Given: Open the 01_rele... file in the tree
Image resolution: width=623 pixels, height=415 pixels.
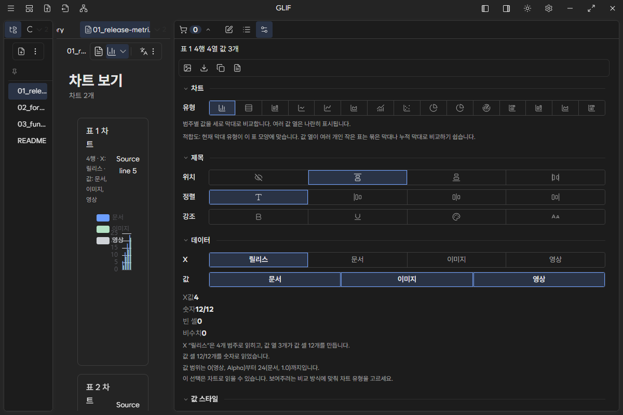Looking at the screenshot, I should pos(28,91).
